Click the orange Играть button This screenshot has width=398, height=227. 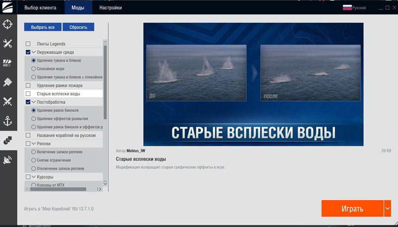click(x=352, y=208)
